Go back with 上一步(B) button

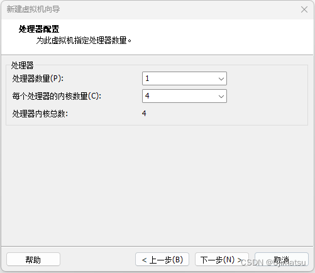(x=162, y=259)
